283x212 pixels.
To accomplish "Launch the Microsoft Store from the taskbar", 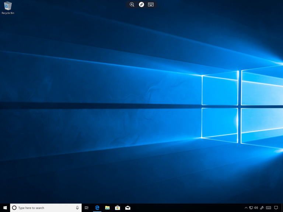I will pyautogui.click(x=118, y=208).
